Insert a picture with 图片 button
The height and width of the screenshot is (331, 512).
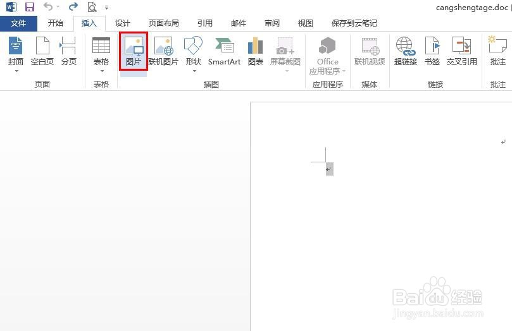coord(134,51)
